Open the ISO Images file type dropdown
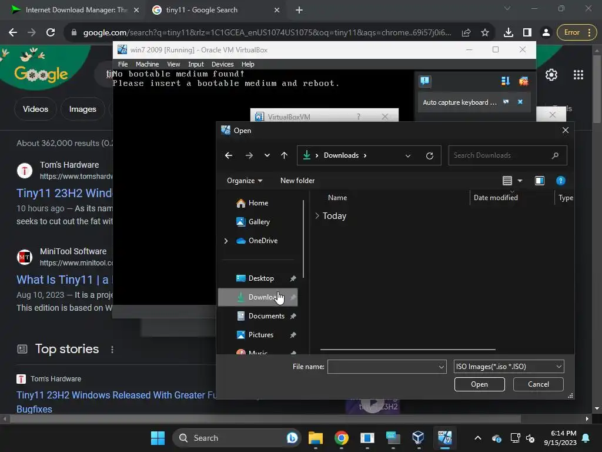 pos(509,367)
